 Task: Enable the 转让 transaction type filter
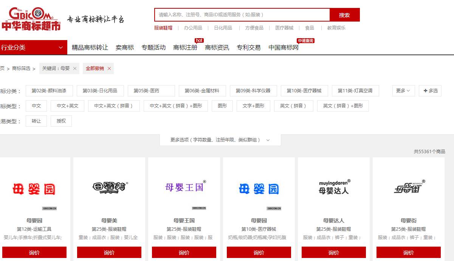pyautogui.click(x=36, y=121)
